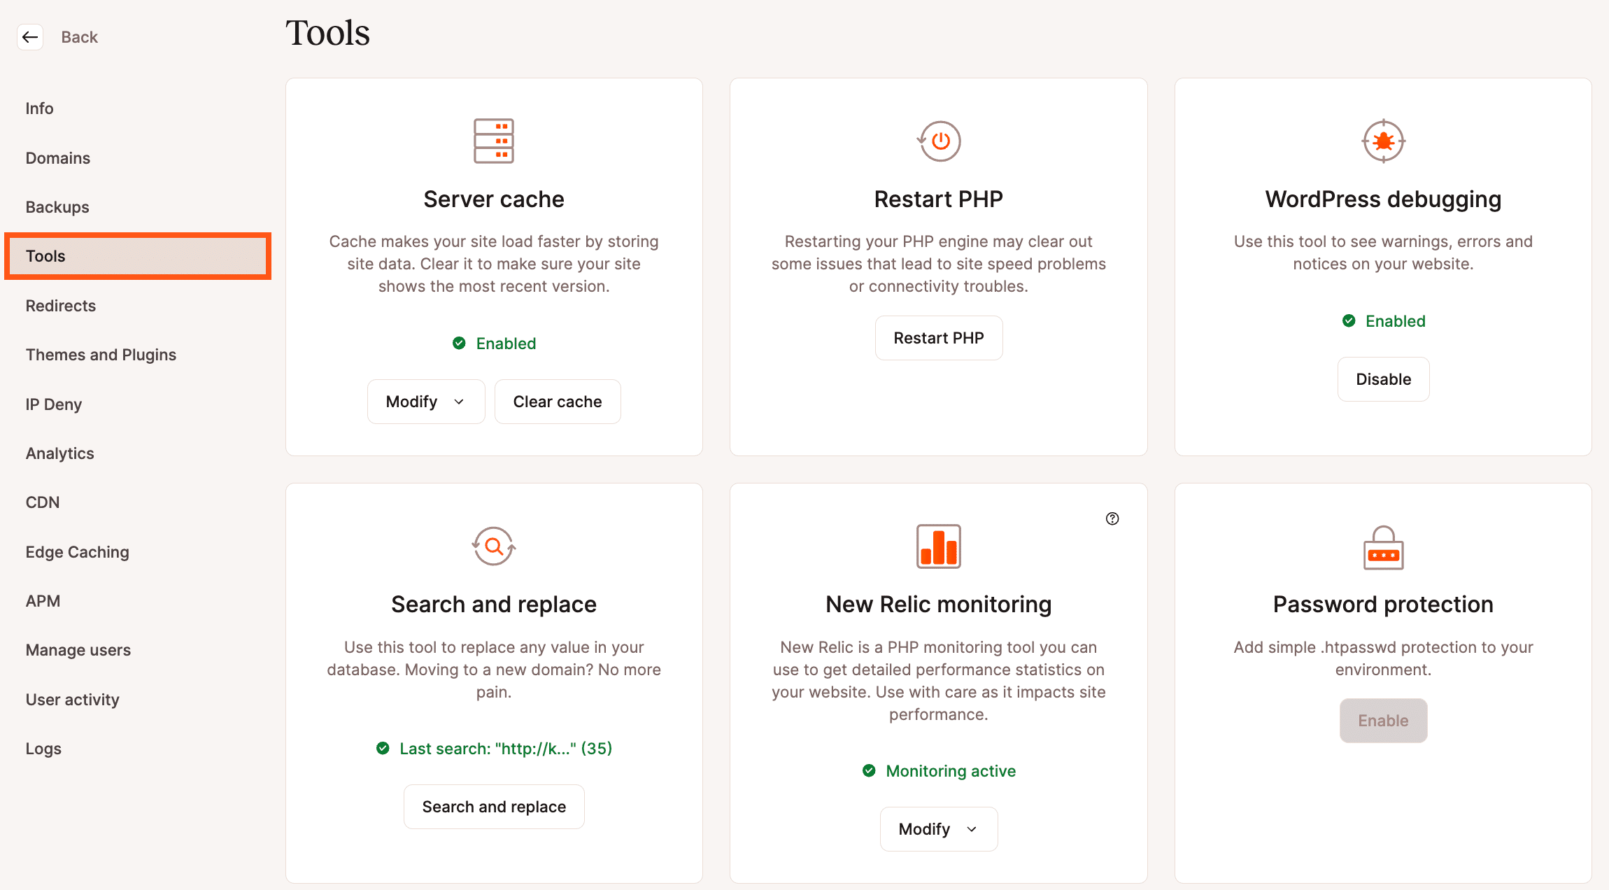Click the Restart PHP power icon
The height and width of the screenshot is (890, 1609).
(939, 141)
